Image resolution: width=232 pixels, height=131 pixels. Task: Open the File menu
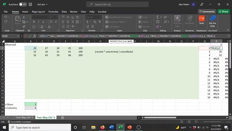[6, 12]
